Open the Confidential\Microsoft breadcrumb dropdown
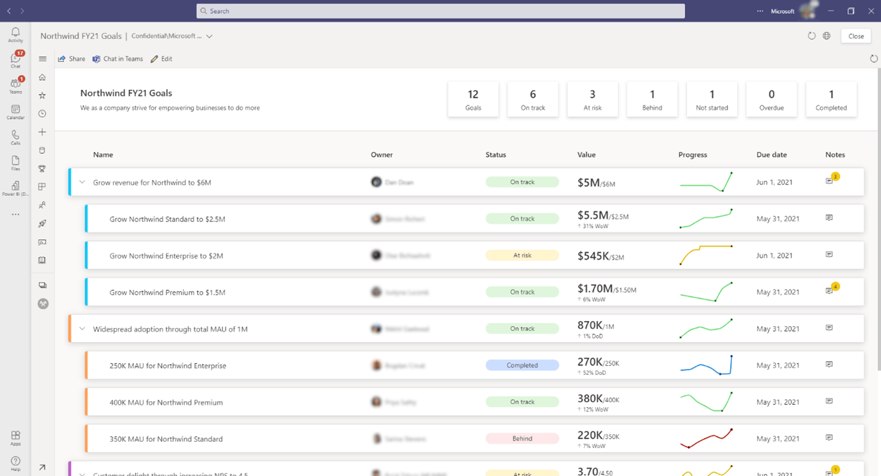 tap(210, 36)
